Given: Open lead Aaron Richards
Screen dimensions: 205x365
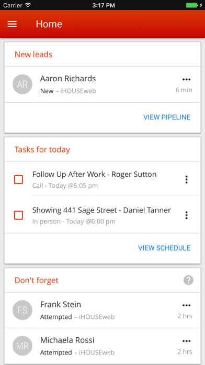Looking at the screenshot, I should pyautogui.click(x=102, y=84).
